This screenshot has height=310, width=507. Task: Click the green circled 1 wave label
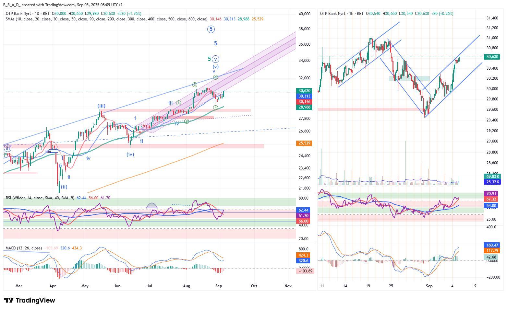[178, 103]
